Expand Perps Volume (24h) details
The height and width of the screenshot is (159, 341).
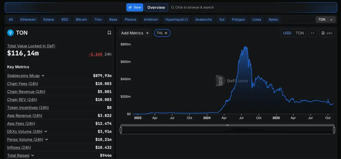pyautogui.click(x=46, y=140)
